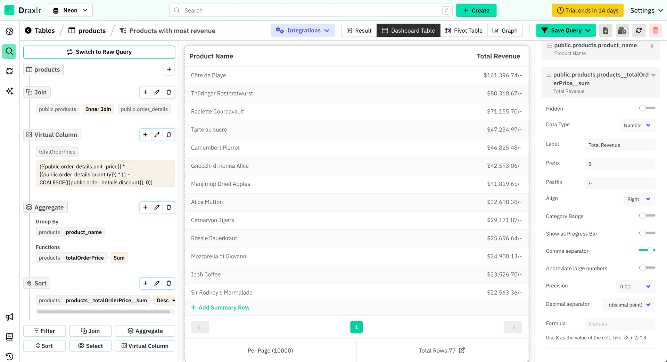Open the Decimal separator dropdown
This screenshot has width=667, height=362.
click(628, 305)
